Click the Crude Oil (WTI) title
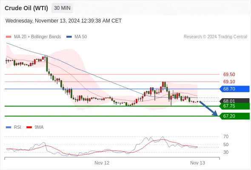 click(26, 8)
